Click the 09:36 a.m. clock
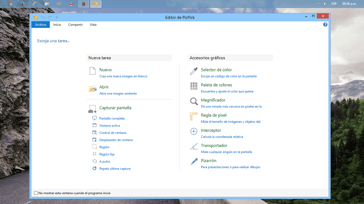The image size is (364, 204). (349, 4)
